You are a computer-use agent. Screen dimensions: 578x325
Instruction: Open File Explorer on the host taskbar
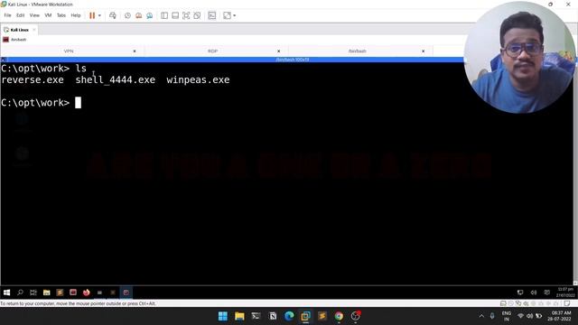[239, 316]
